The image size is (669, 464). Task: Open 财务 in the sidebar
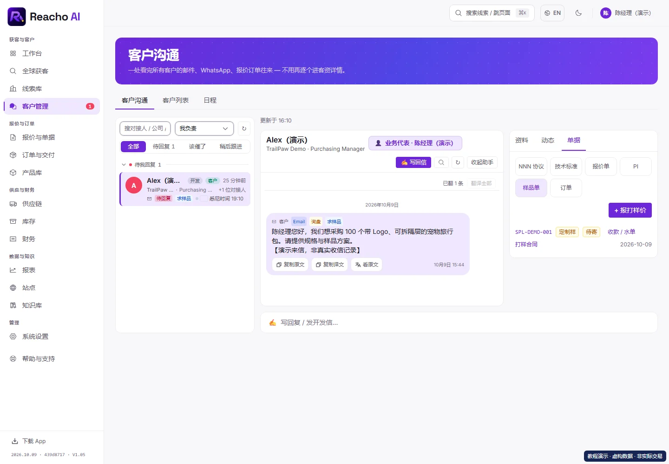pyautogui.click(x=52, y=239)
